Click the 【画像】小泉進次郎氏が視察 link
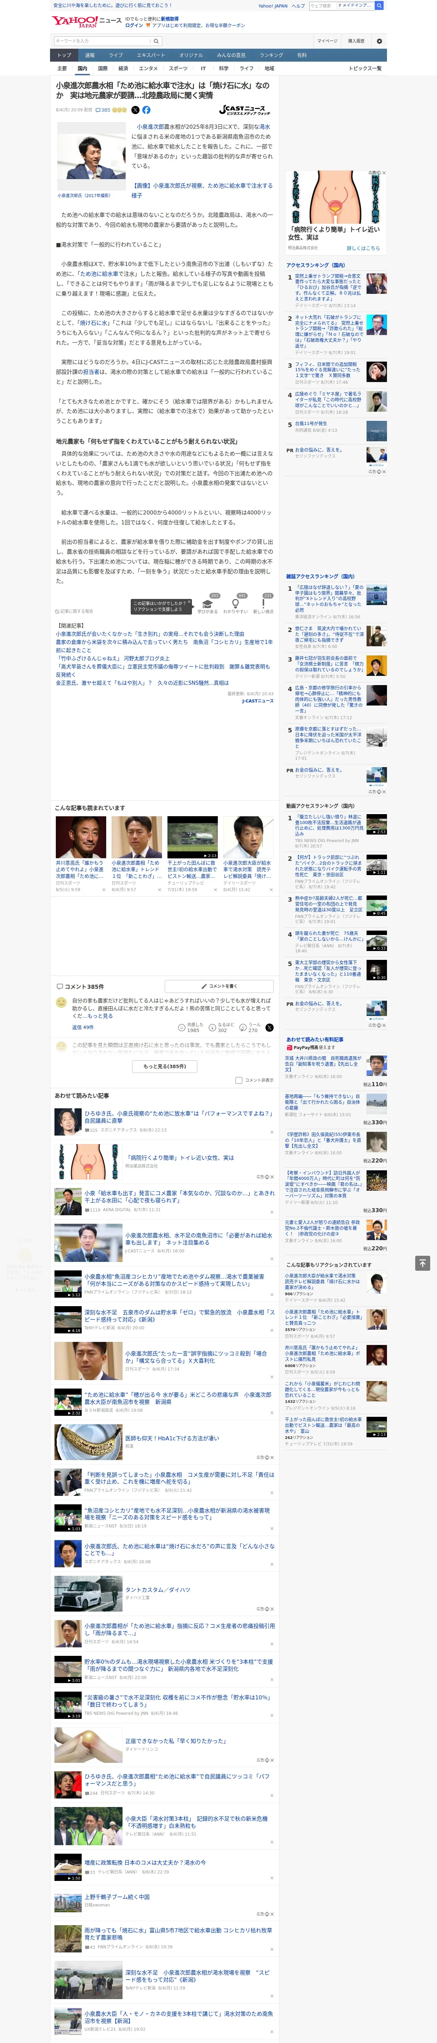This screenshot has width=437, height=2043. point(201,190)
